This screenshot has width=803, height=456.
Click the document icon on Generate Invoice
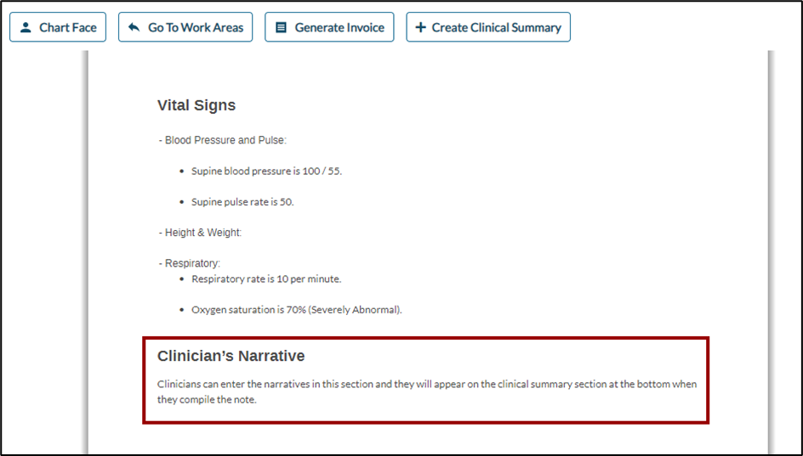pos(282,28)
